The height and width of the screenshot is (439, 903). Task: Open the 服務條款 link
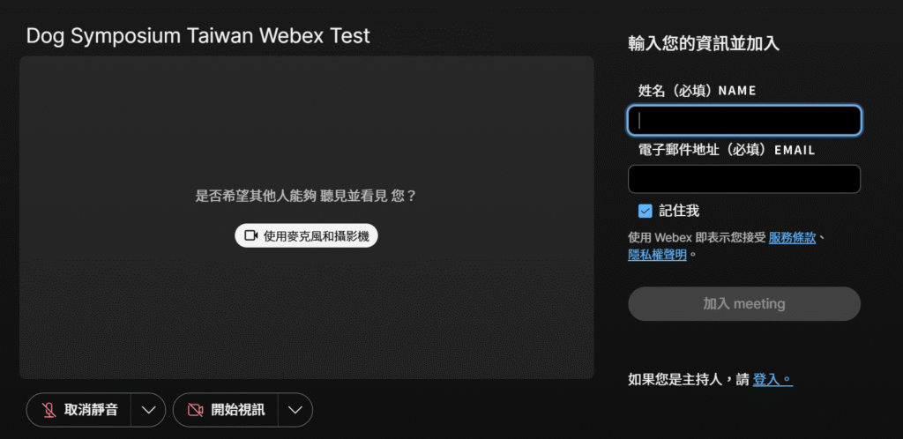point(793,237)
